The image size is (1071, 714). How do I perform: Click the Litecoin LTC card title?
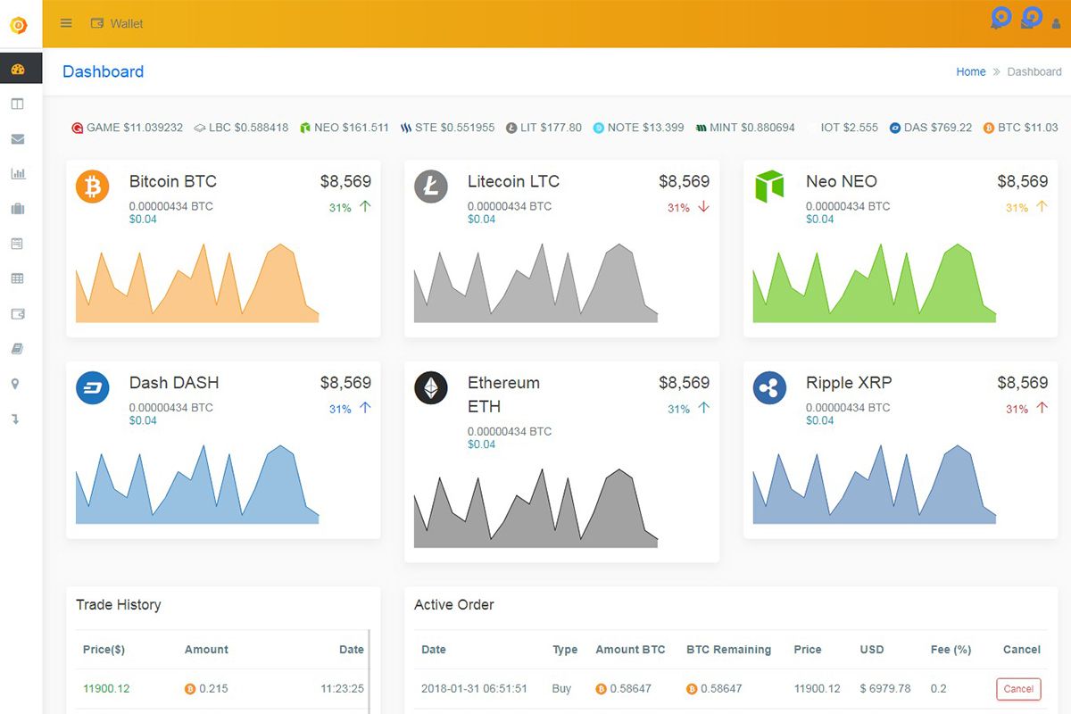(x=513, y=181)
